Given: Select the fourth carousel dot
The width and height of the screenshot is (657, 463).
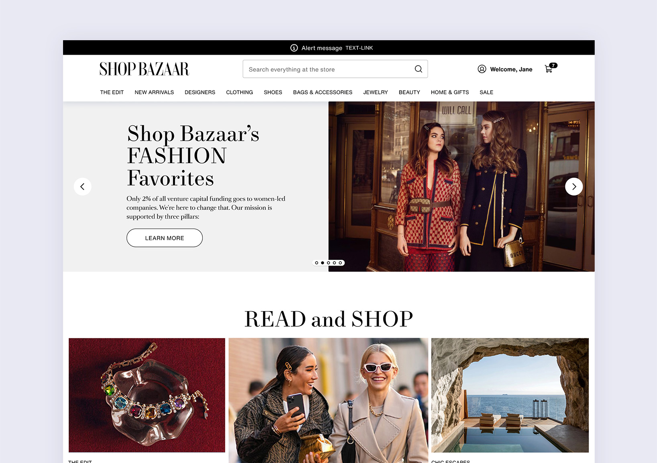Looking at the screenshot, I should (334, 263).
